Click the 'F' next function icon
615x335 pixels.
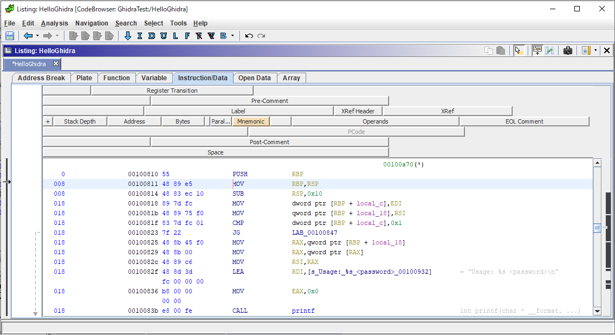pyautogui.click(x=187, y=36)
